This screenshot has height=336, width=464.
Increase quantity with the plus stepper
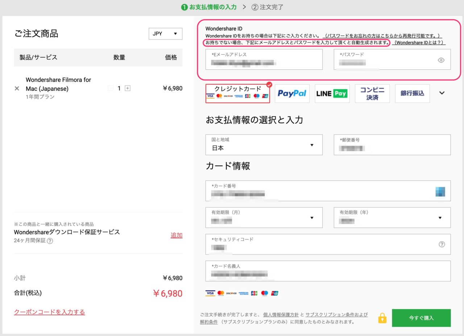(x=128, y=88)
